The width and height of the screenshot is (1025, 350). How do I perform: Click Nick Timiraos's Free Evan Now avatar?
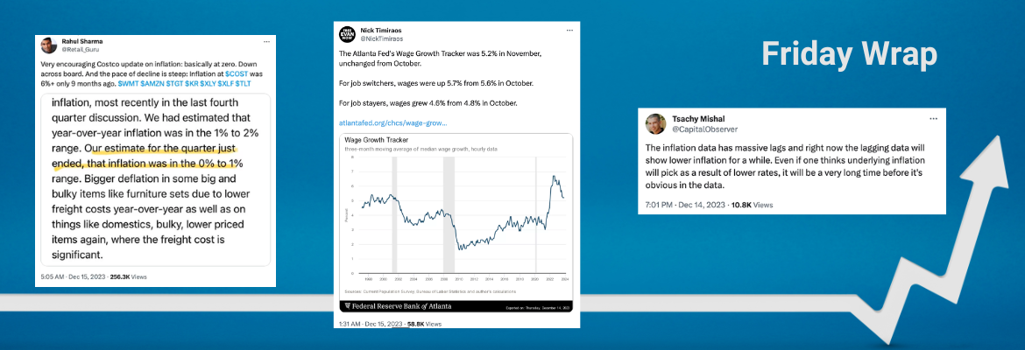tap(348, 34)
